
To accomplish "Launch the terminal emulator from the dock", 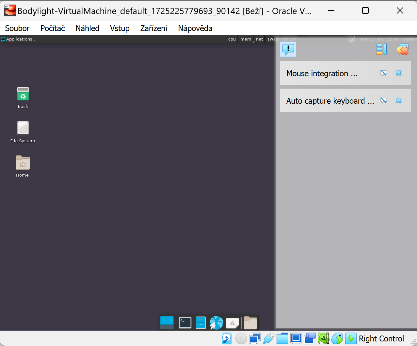I will coord(185,323).
